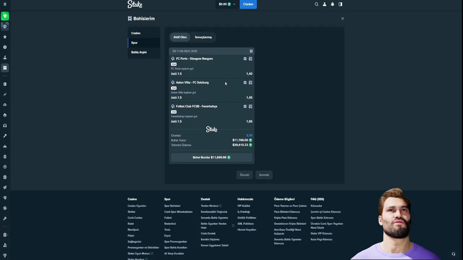
Task: Expand the sidebar gift item with arrow
Action: coord(5,235)
